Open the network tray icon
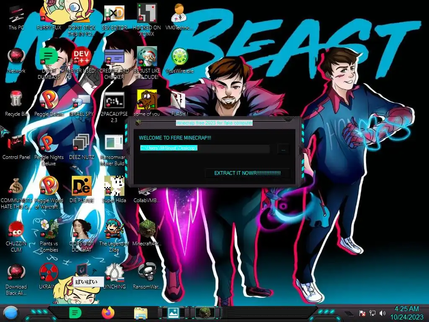The image size is (429, 322). (x=372, y=313)
